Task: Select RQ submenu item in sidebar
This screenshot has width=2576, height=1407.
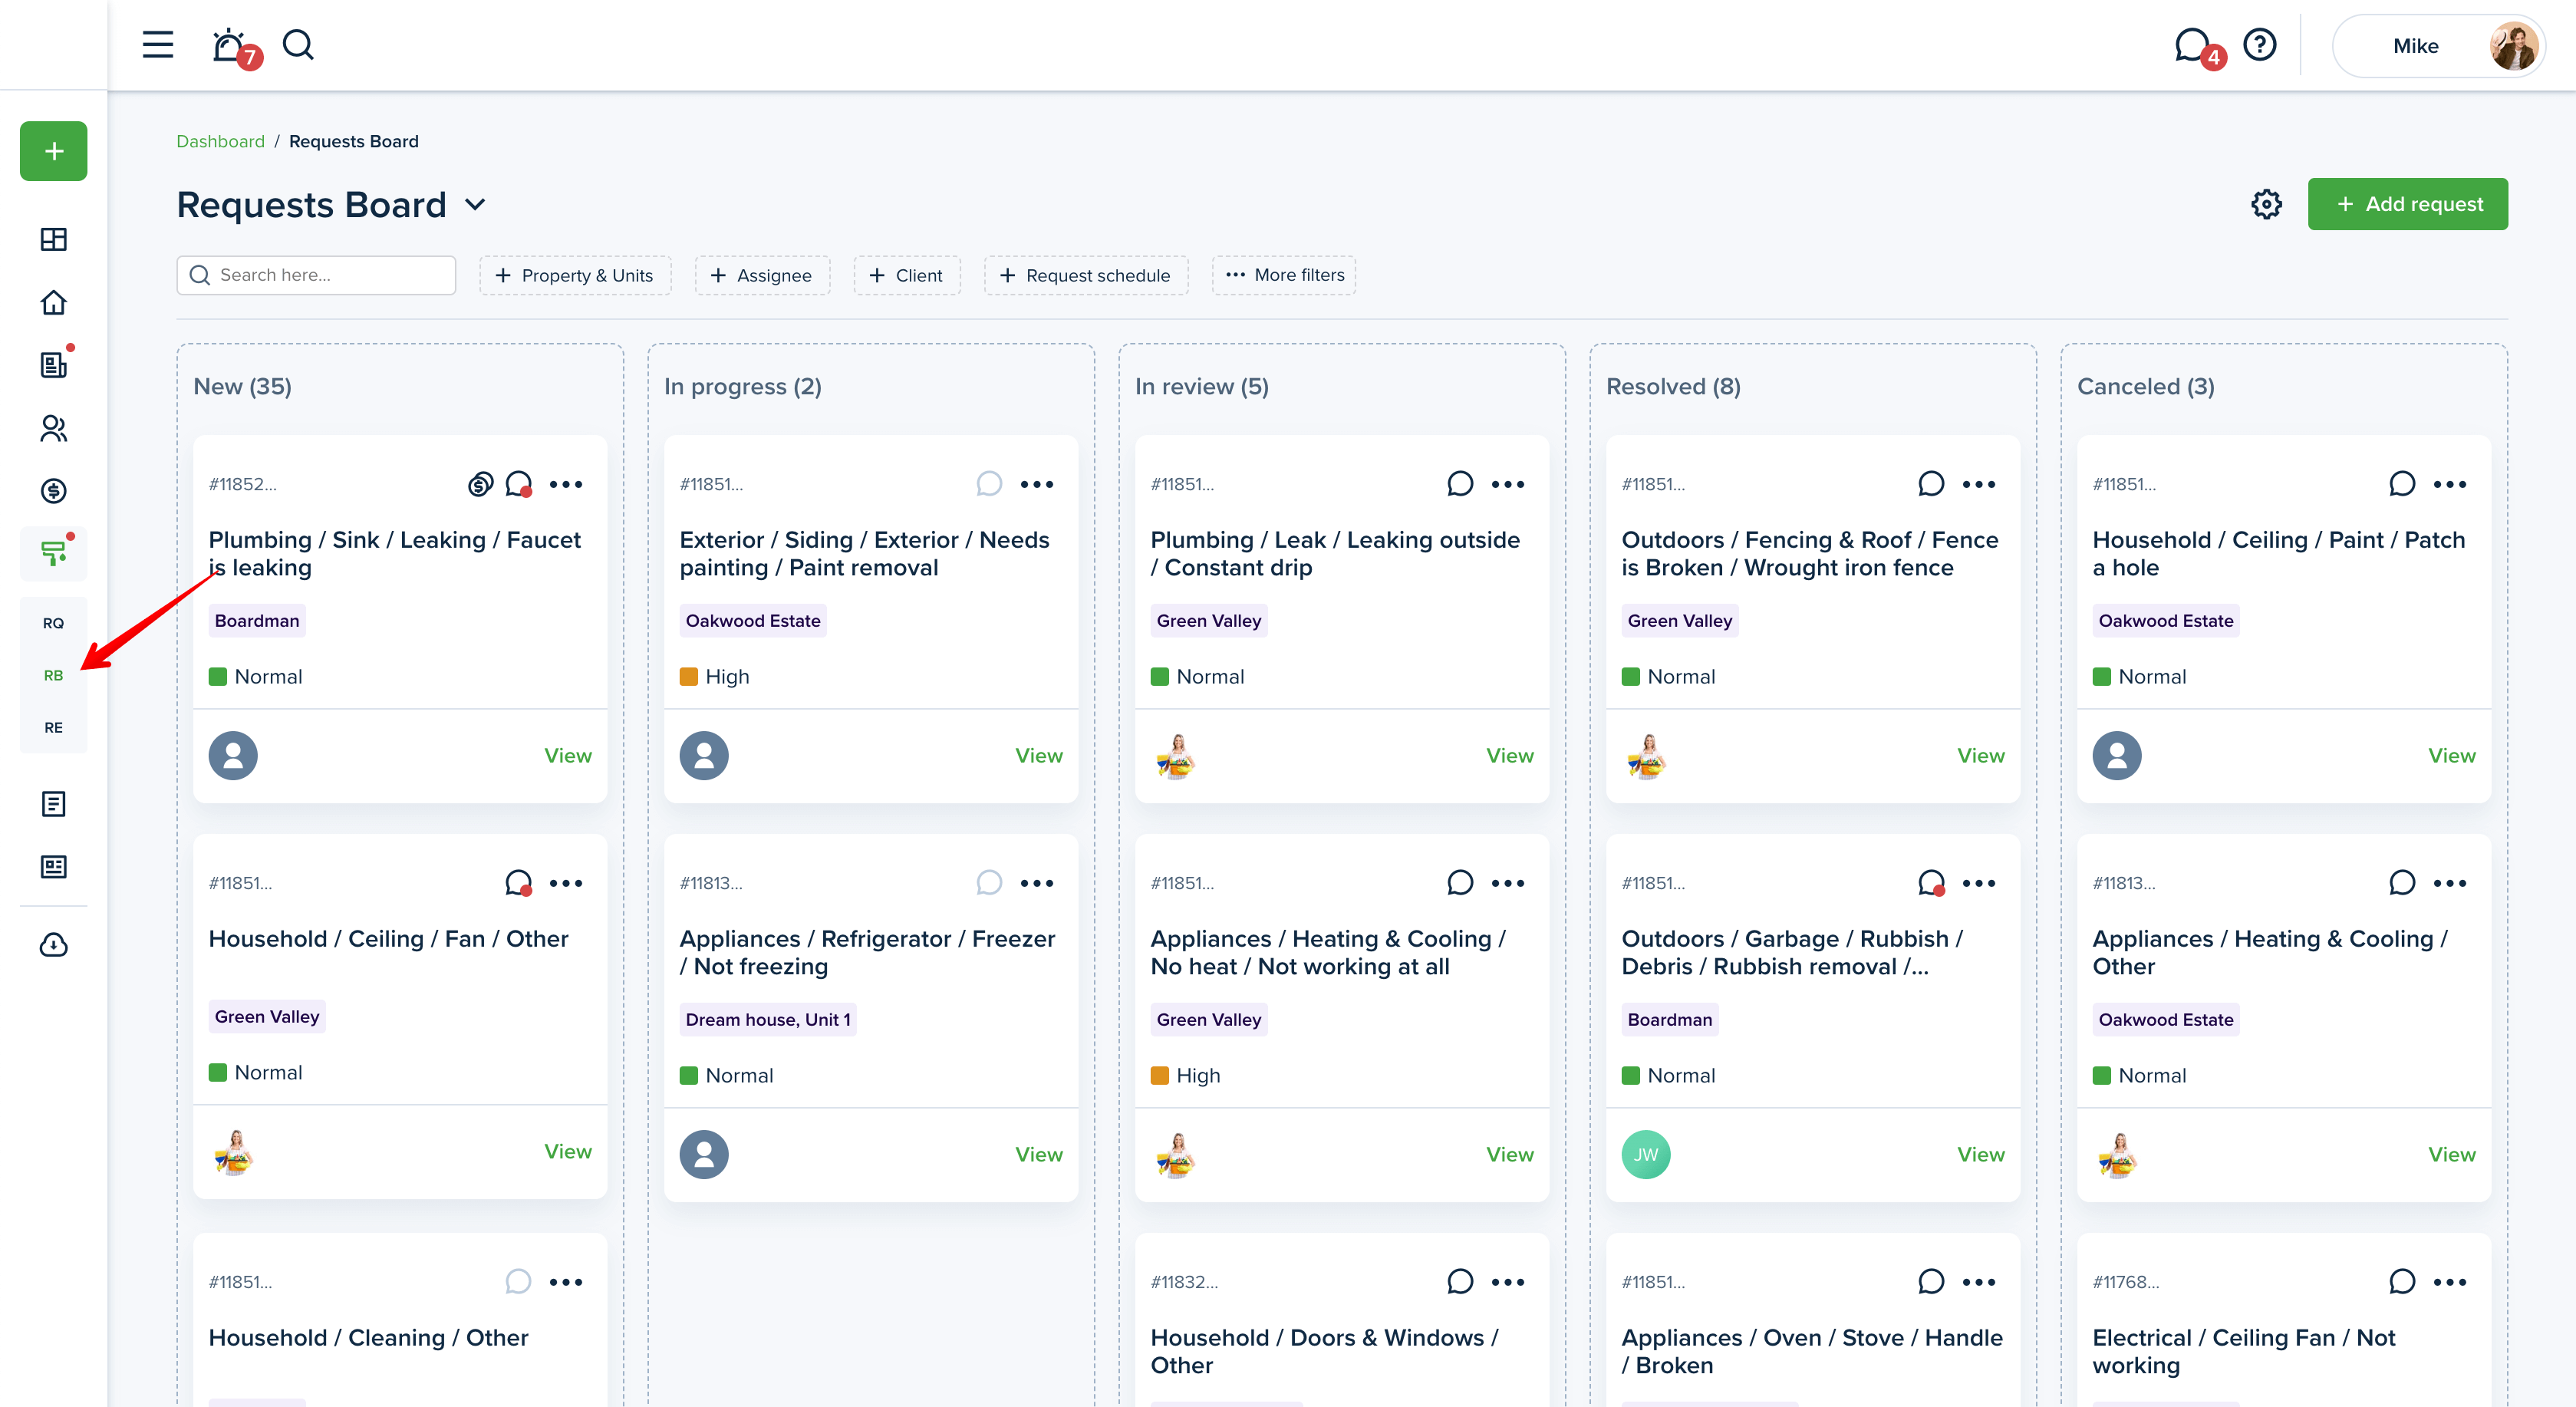Action: (54, 623)
